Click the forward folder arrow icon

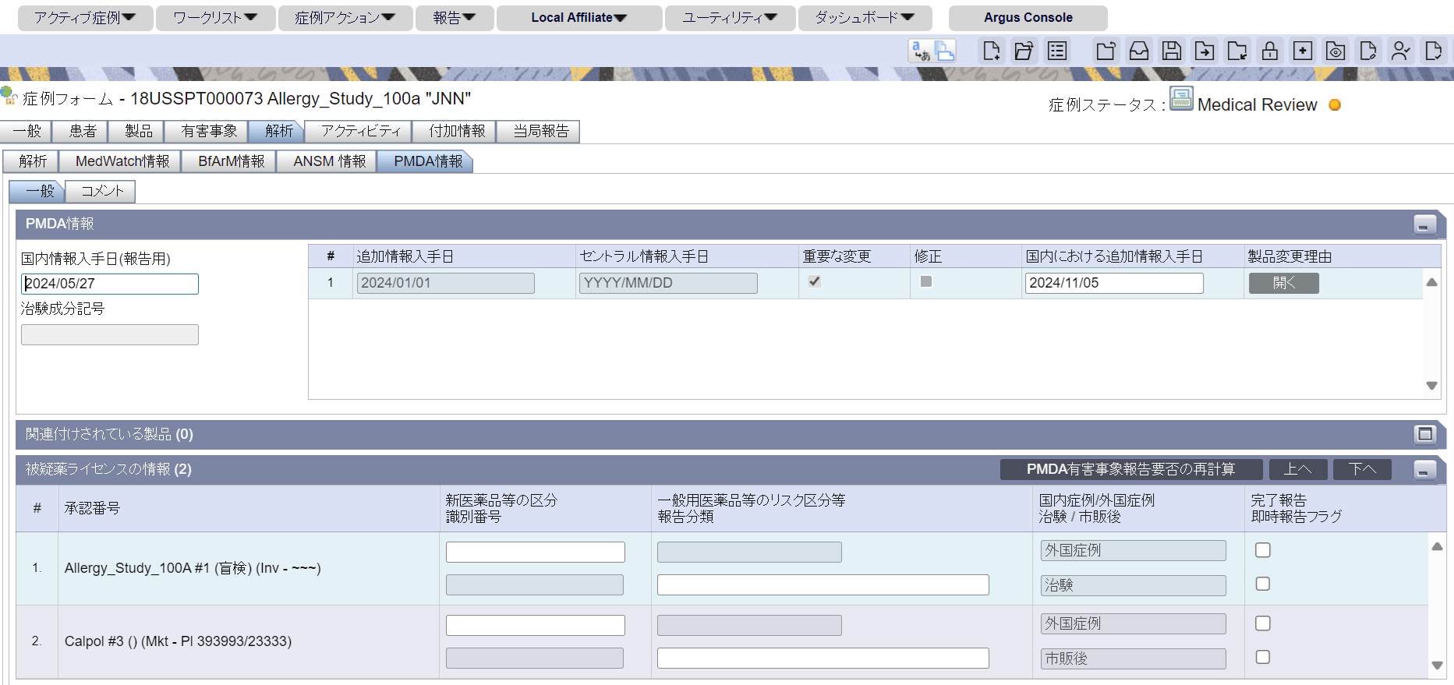pyautogui.click(x=1205, y=51)
